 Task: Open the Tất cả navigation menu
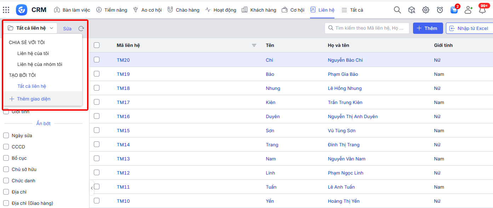[x=352, y=10]
